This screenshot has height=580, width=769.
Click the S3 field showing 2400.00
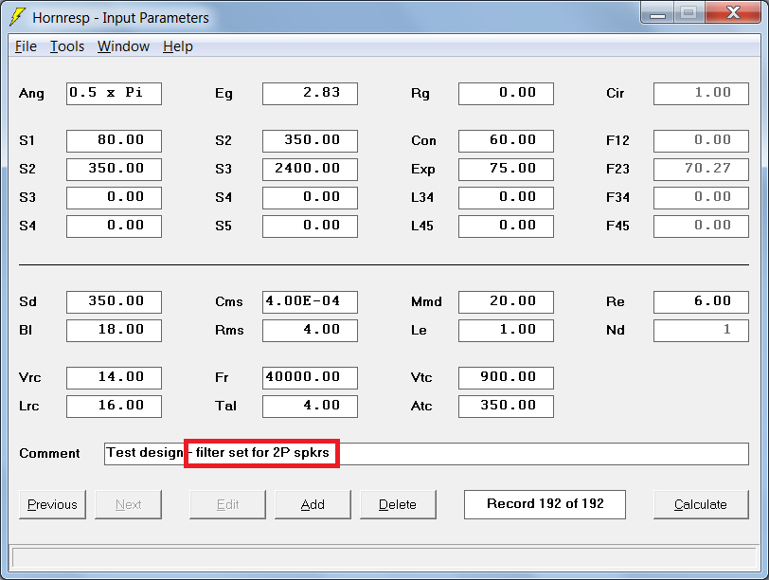click(310, 170)
